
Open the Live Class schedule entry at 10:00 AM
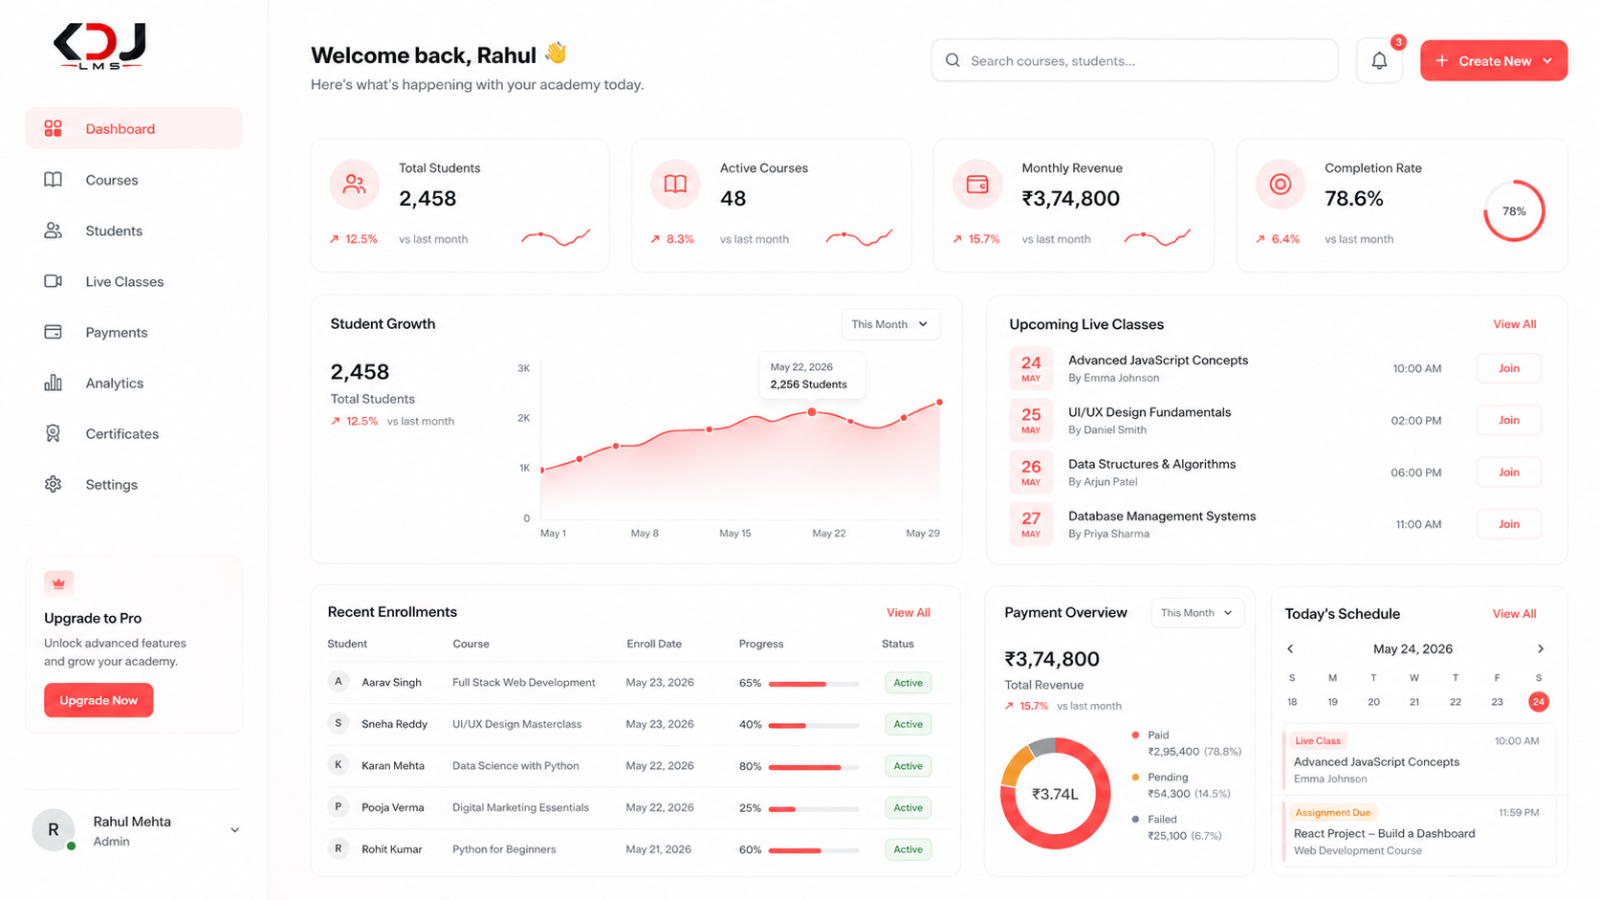pos(1417,759)
